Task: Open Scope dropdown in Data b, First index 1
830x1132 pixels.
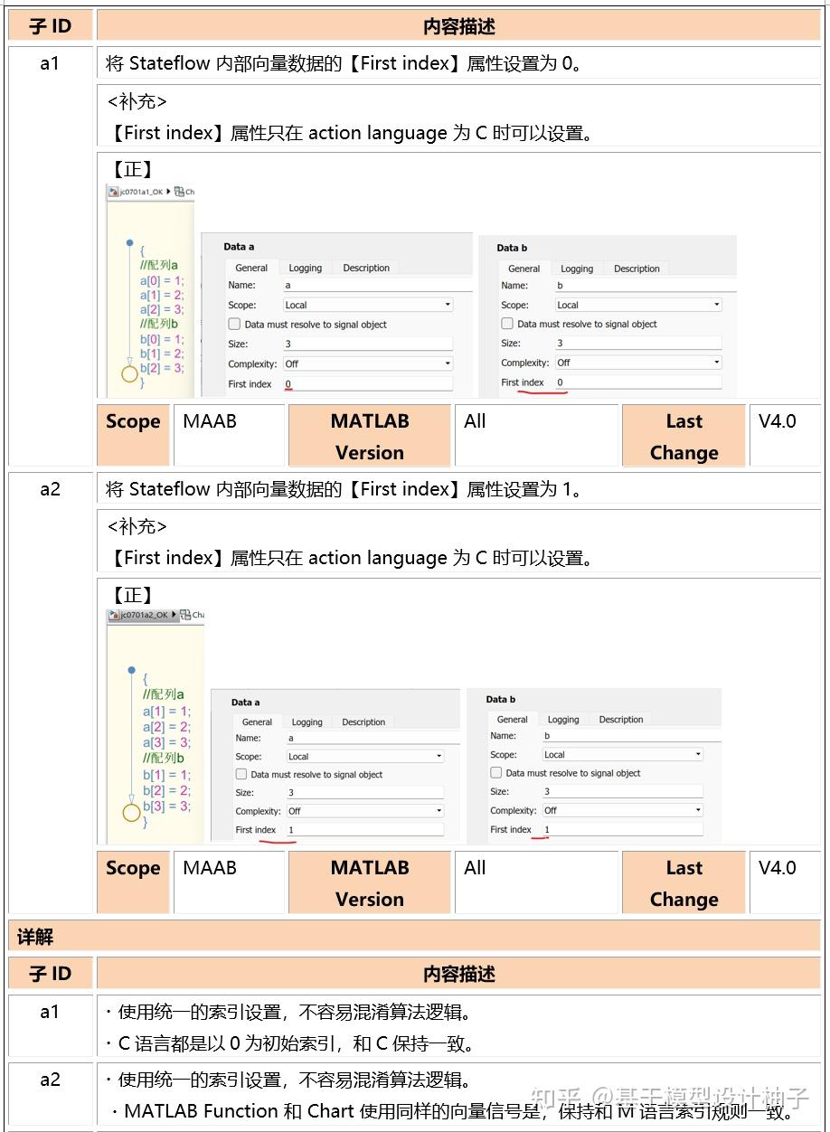Action: point(622,754)
